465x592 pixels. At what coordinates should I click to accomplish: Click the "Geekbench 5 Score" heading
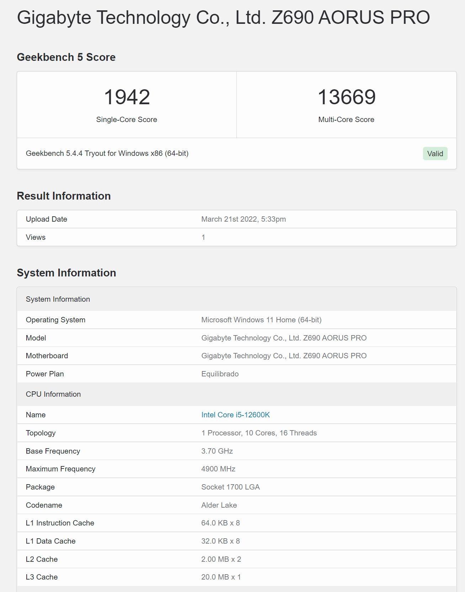66,57
